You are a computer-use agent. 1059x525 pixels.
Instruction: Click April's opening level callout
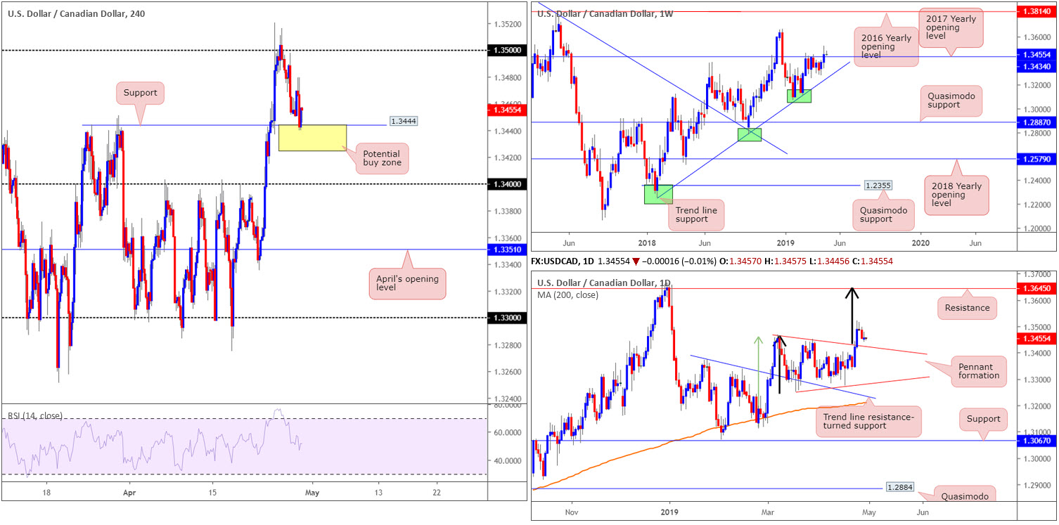(x=406, y=283)
